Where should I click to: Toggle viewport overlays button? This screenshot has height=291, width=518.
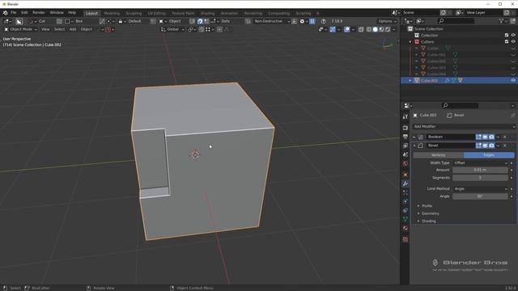(347, 29)
